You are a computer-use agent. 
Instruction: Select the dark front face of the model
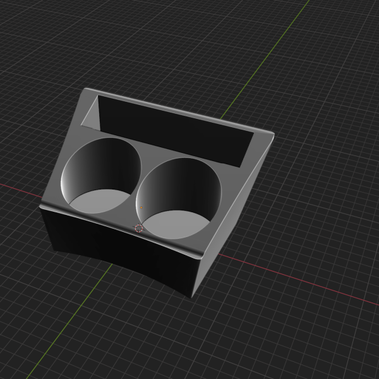tap(114, 248)
